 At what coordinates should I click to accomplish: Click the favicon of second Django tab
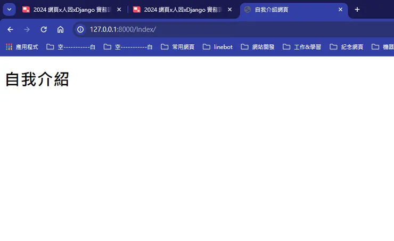pyautogui.click(x=137, y=10)
